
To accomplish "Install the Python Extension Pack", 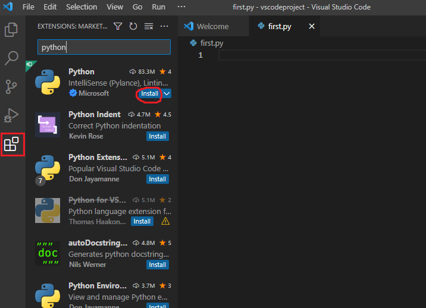I will click(x=158, y=179).
